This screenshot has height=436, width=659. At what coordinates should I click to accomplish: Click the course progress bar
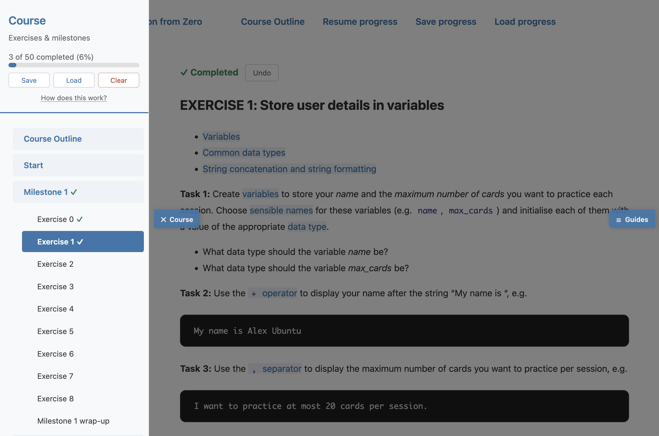click(74, 65)
